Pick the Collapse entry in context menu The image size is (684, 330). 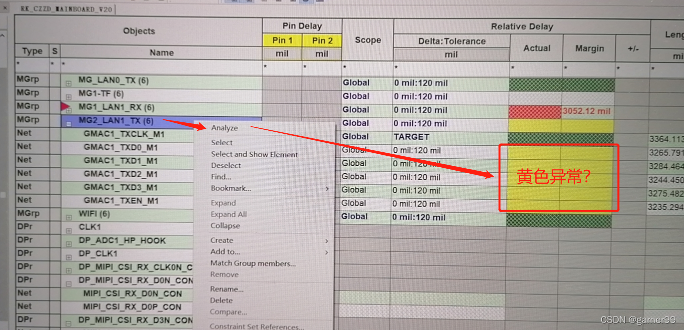(225, 226)
